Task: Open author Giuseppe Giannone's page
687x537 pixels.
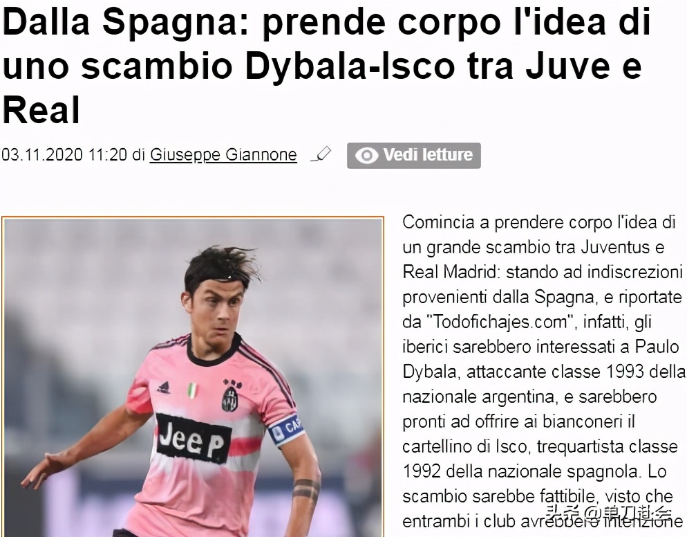Action: click(223, 155)
